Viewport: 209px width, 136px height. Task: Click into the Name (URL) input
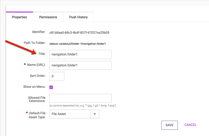[80, 65]
